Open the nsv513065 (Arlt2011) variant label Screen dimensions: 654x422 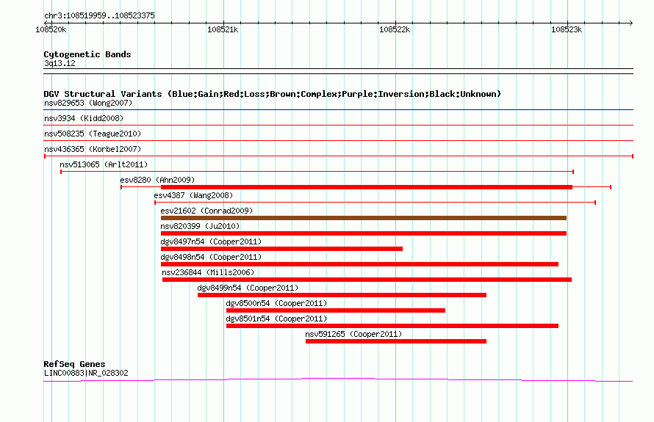click(104, 164)
